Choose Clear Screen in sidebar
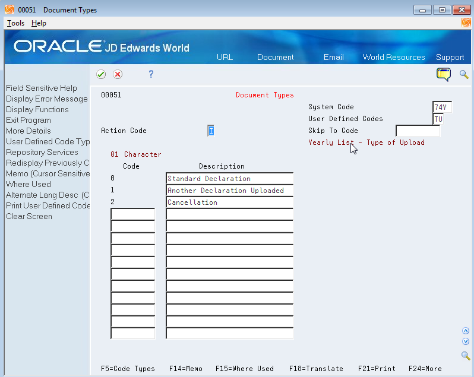Screen dimensions: 474x377 (x=29, y=216)
